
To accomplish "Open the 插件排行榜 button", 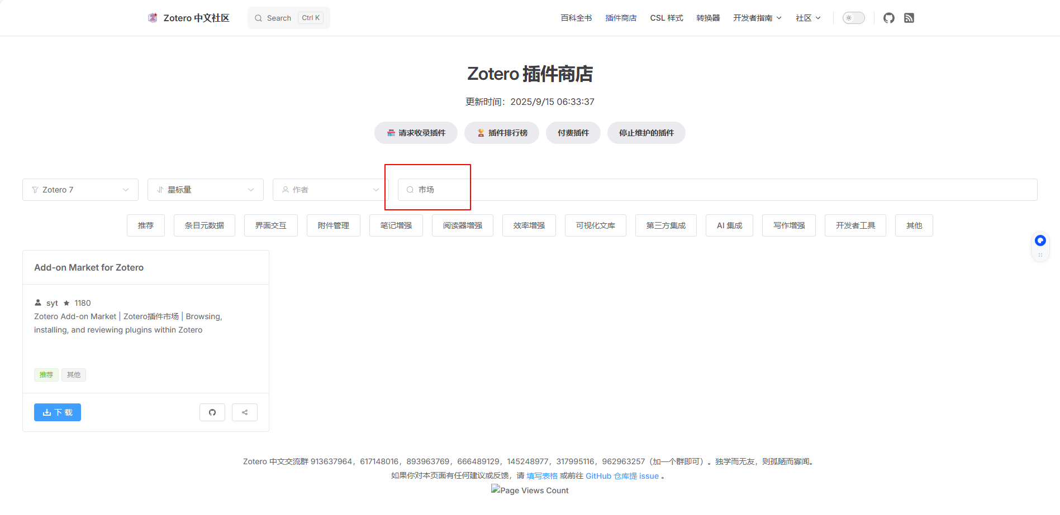I will [502, 133].
